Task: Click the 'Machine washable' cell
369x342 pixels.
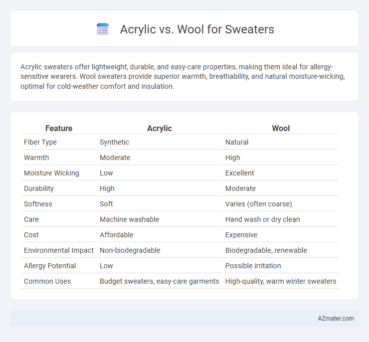Action: 130,219
